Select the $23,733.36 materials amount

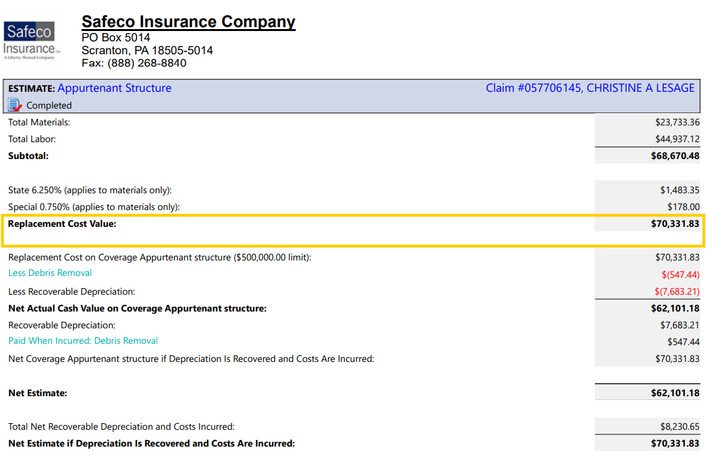point(677,122)
